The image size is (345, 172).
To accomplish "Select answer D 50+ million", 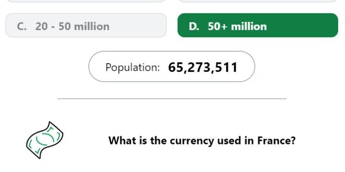I will (258, 25).
